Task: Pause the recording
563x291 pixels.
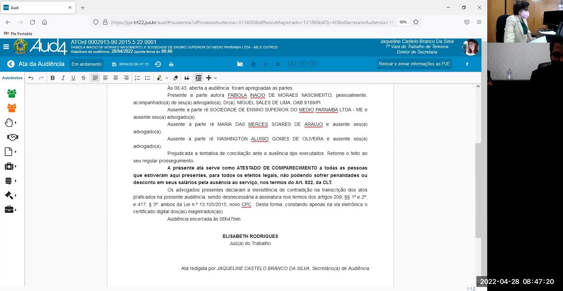Action: 266,64
